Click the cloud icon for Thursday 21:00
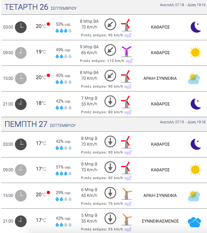 tap(195, 222)
